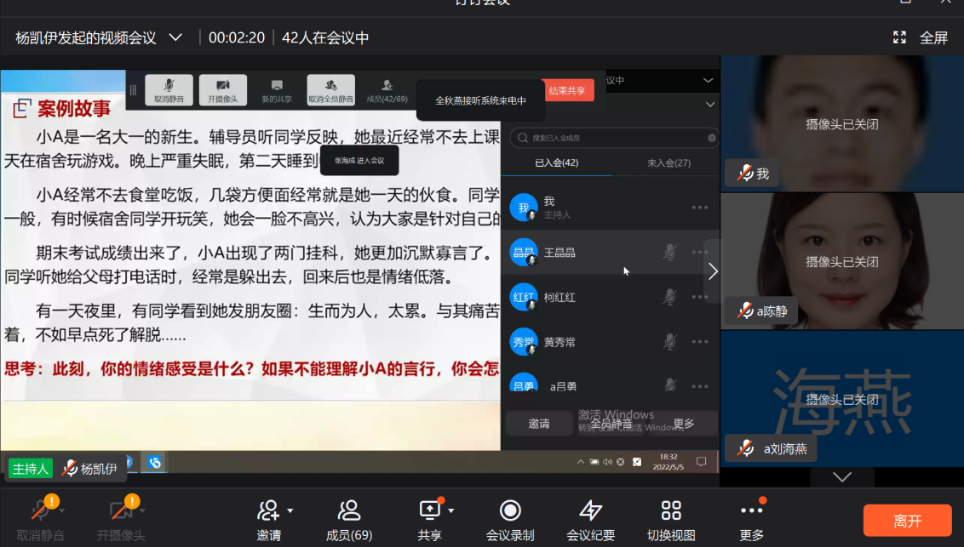964x547 pixels.
Task: Click the 主持人 host label
Action: click(x=30, y=469)
